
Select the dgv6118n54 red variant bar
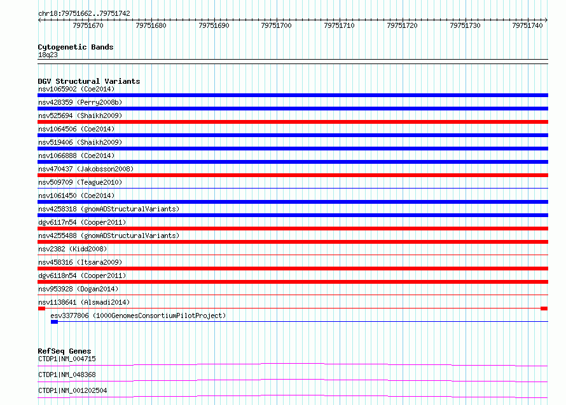(293, 282)
